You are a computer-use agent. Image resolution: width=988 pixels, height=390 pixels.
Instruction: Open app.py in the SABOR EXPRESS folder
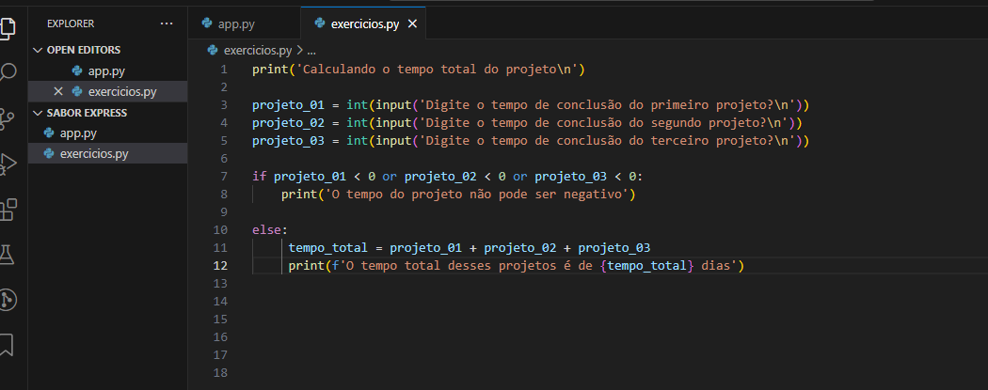(x=108, y=133)
